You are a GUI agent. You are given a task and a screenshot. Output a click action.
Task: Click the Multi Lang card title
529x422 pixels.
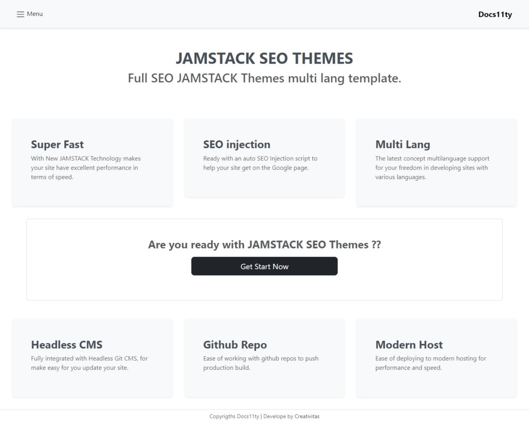(403, 145)
